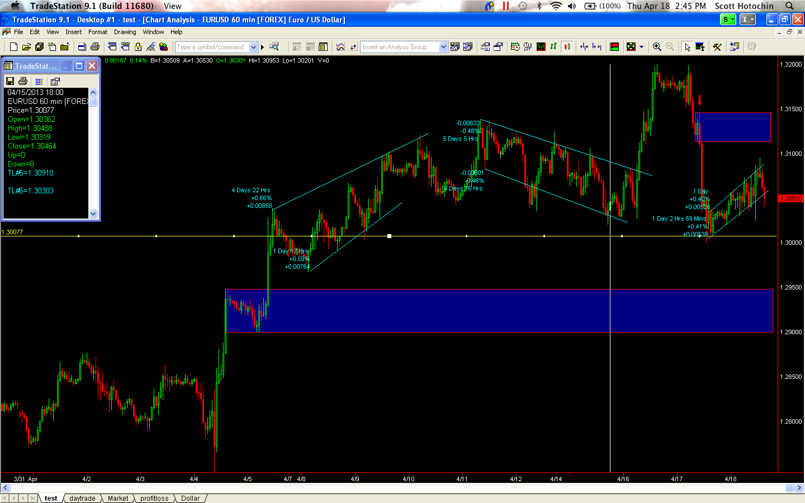The image size is (805, 503).
Task: Save data window using floppy icon
Action: pos(10,82)
